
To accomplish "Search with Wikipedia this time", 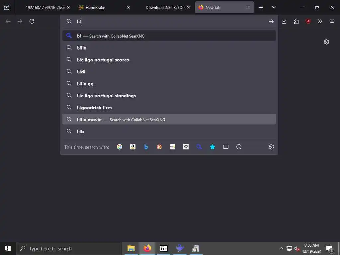I will tap(186, 147).
